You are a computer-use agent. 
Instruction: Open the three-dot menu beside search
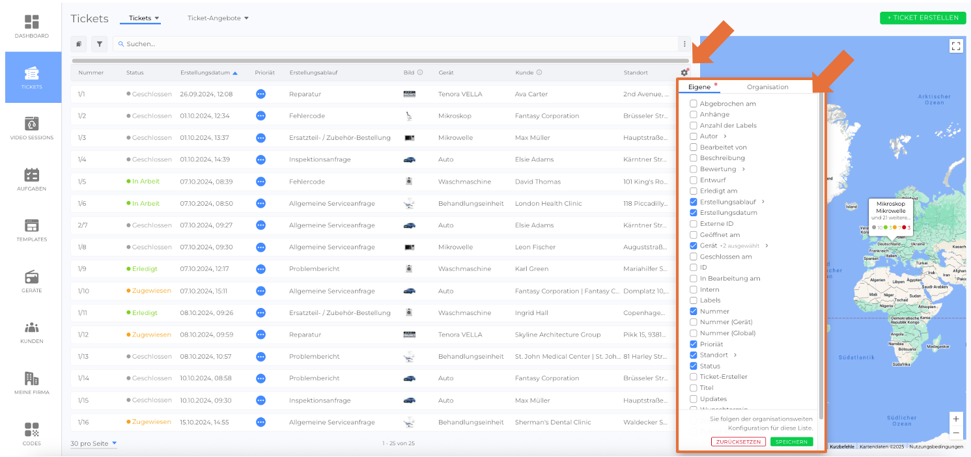click(x=684, y=44)
